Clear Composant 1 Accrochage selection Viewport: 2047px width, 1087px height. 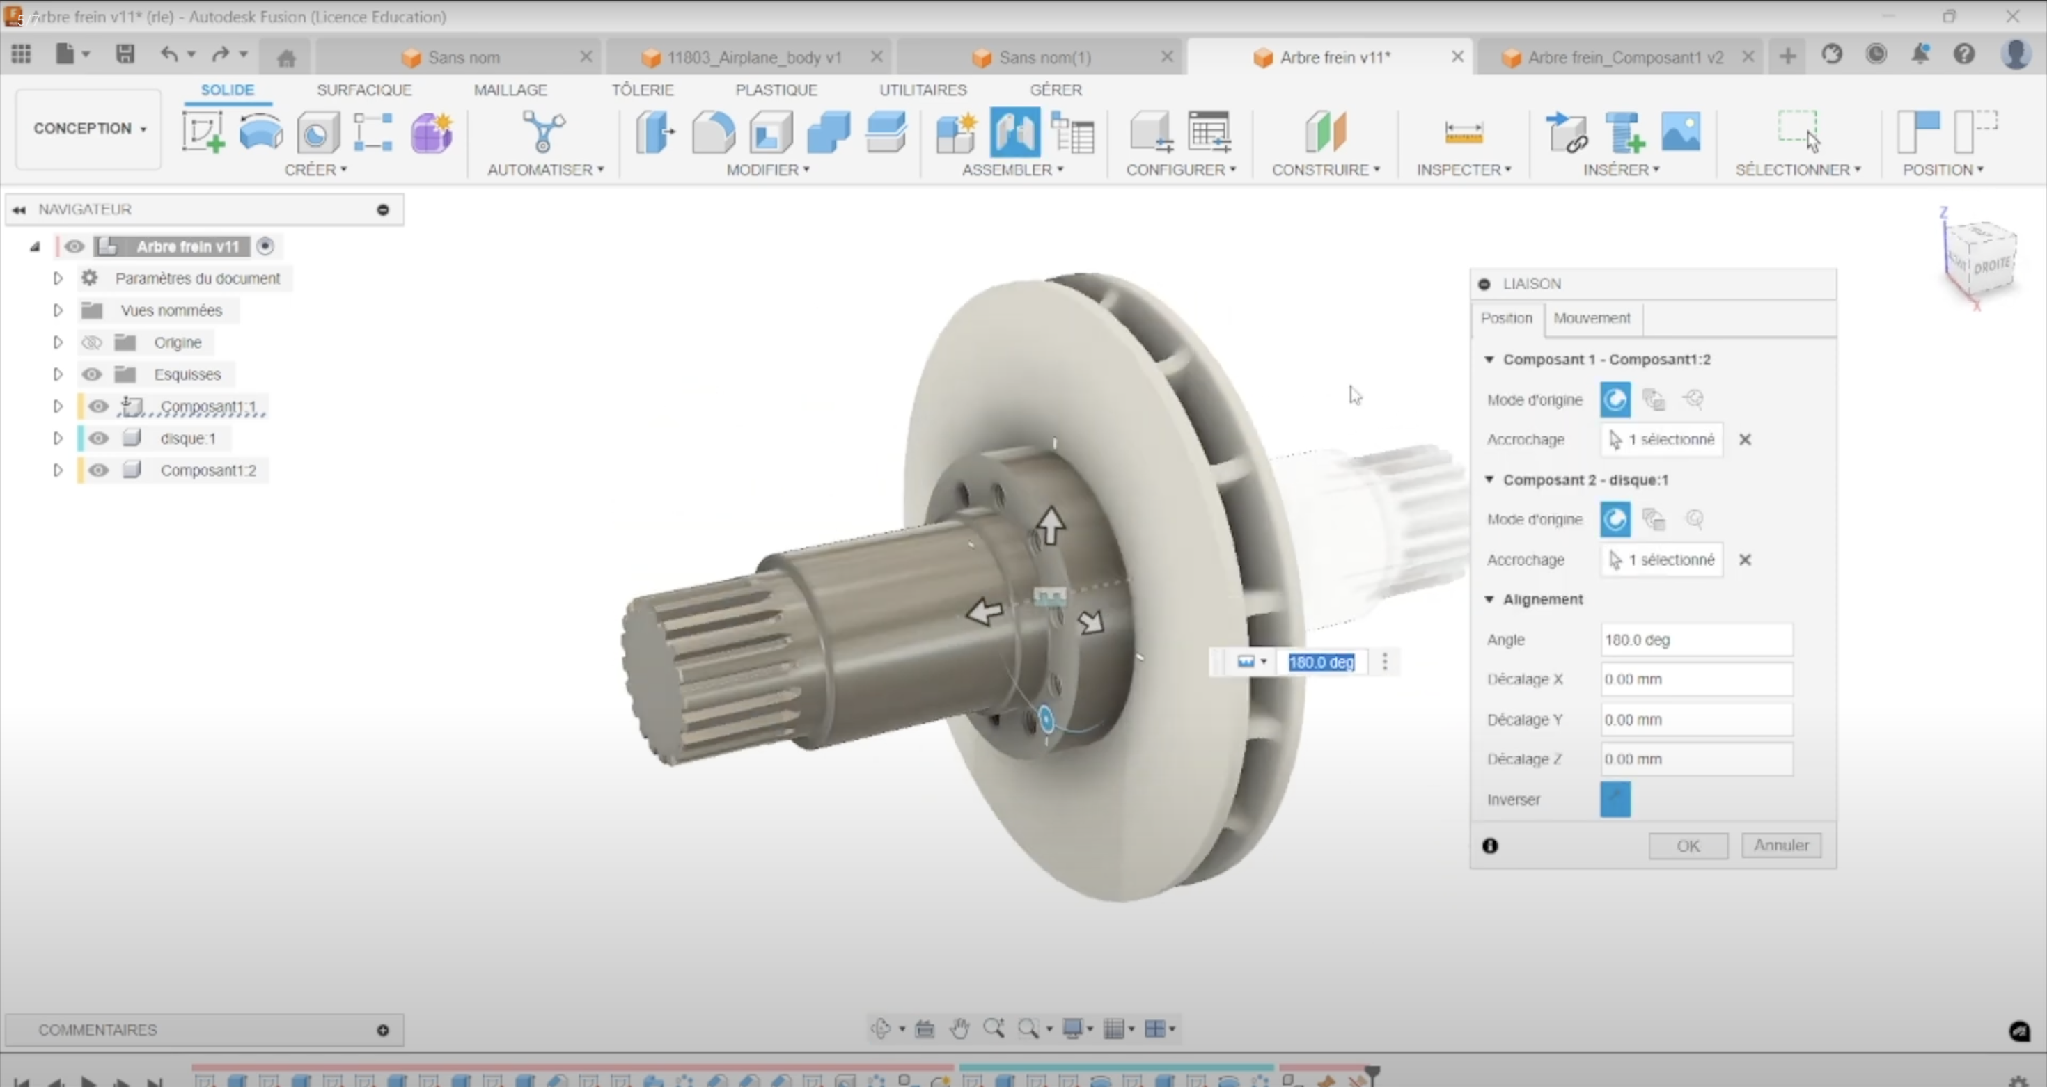click(1745, 439)
